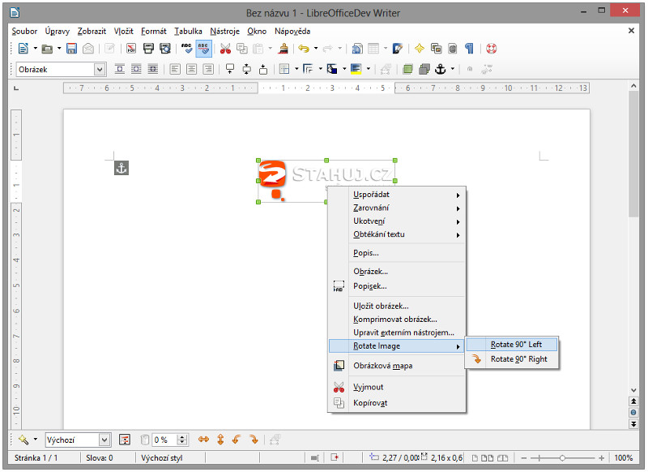
Task: Toggle nonprinting characters pilcrow icon
Action: [x=469, y=49]
